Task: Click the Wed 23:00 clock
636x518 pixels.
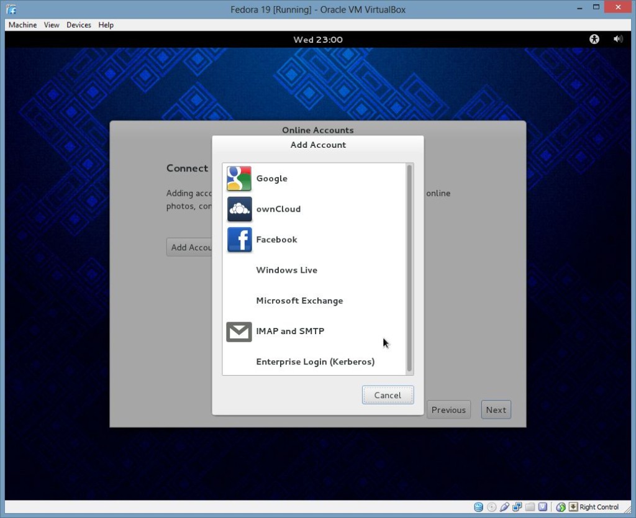Action: (x=318, y=40)
